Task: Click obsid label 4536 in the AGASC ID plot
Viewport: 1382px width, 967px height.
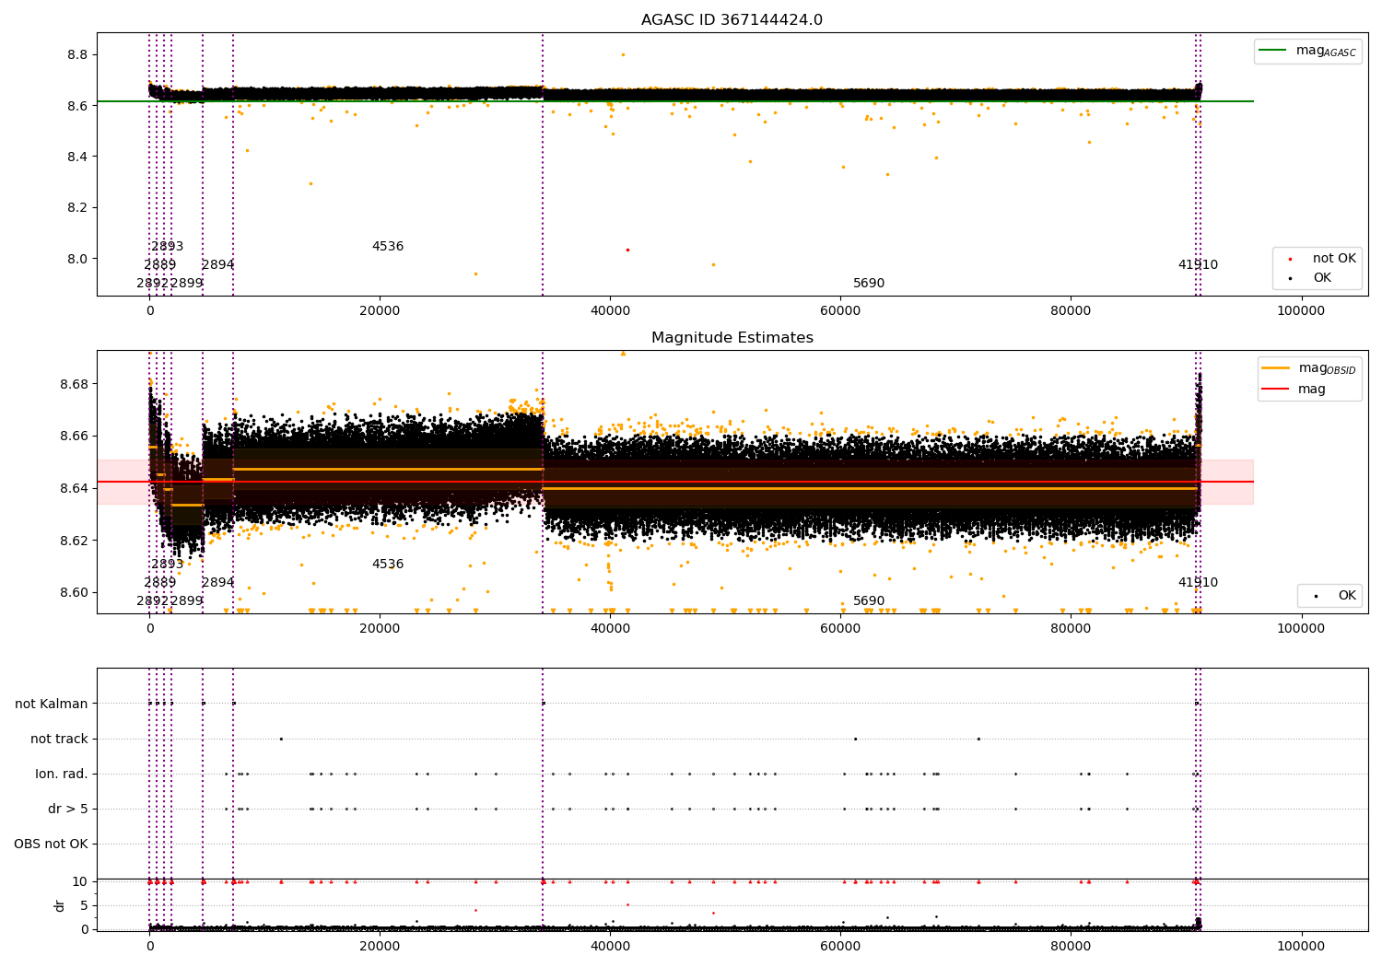Action: coord(388,247)
